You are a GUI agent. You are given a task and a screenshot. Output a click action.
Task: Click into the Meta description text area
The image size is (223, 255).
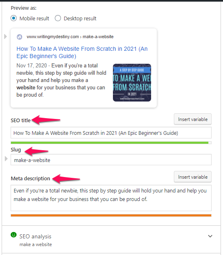tap(111, 198)
